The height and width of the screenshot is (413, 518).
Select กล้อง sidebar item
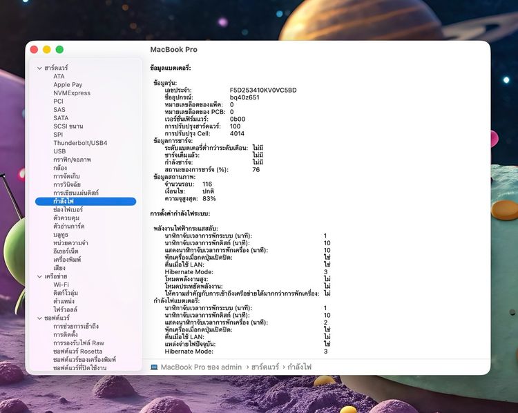click(x=60, y=168)
